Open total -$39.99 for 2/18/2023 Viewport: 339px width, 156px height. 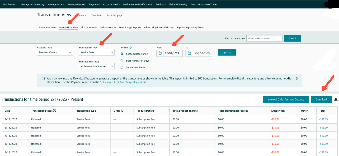pos(324,152)
